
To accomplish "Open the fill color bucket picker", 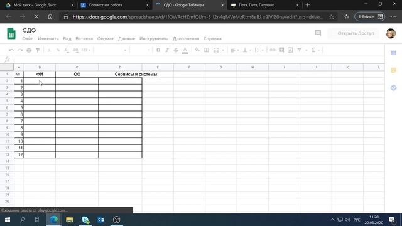I will tap(197, 50).
